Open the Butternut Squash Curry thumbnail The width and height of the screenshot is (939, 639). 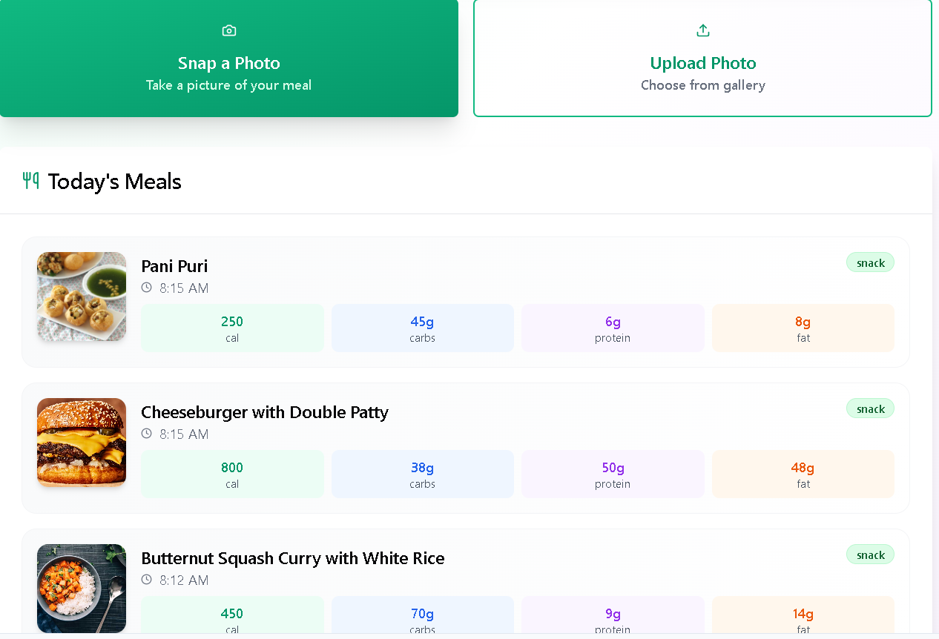pyautogui.click(x=82, y=588)
